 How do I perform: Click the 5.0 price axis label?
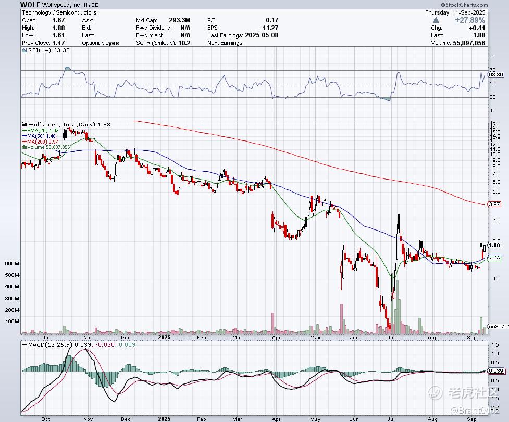496,191
